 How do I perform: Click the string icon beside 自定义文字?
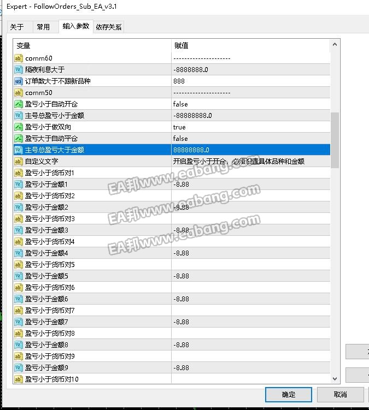(19, 162)
